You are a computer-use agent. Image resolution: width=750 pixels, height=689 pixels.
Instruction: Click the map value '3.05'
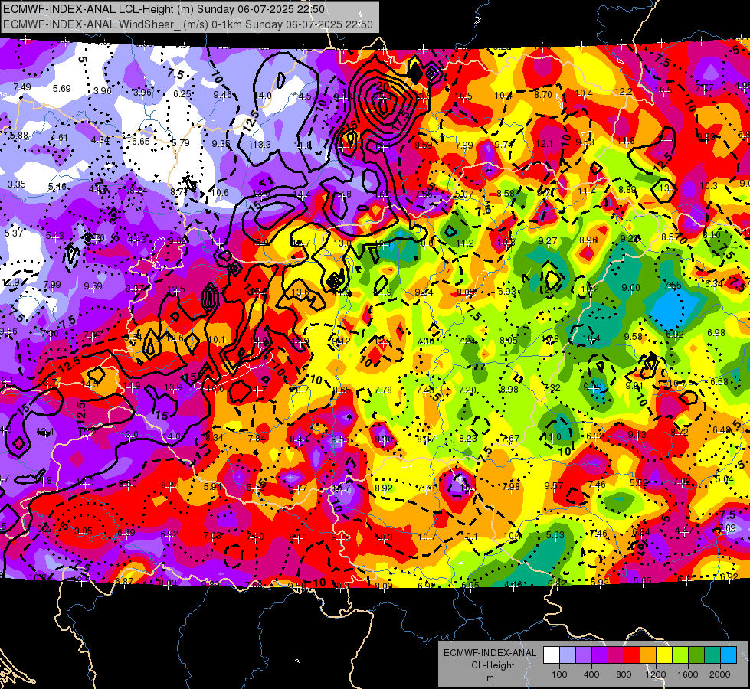[x=84, y=532]
